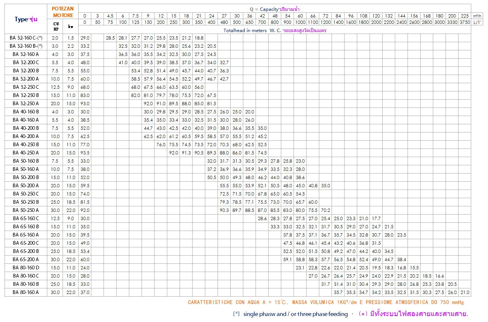The height and width of the screenshot is (322, 488).
Task: Click model name 'BA 65-200 B'
Action: click(x=26, y=251)
